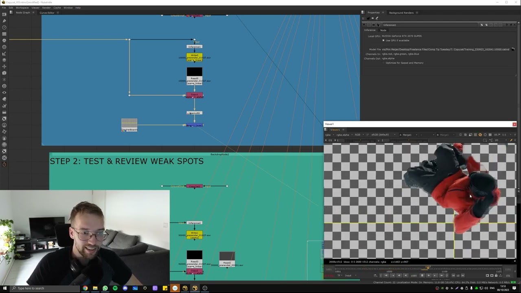Click the Windows Start button
This screenshot has width=521, height=293.
pyautogui.click(x=4, y=288)
